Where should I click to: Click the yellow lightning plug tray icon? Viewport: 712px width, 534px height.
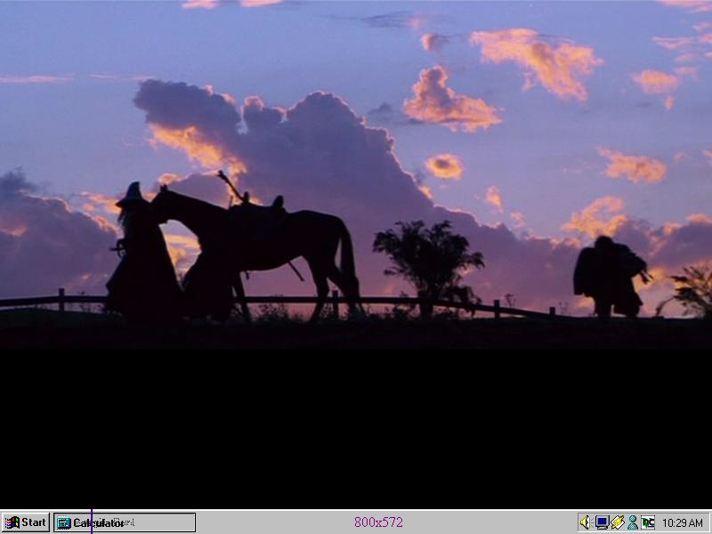point(617,522)
